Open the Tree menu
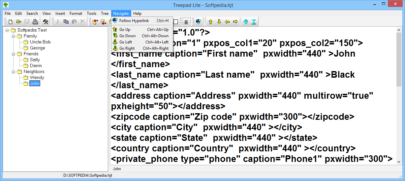 [x=105, y=13]
